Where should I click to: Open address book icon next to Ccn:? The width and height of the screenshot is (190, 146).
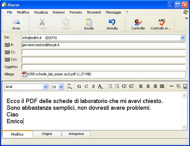click(x=7, y=60)
